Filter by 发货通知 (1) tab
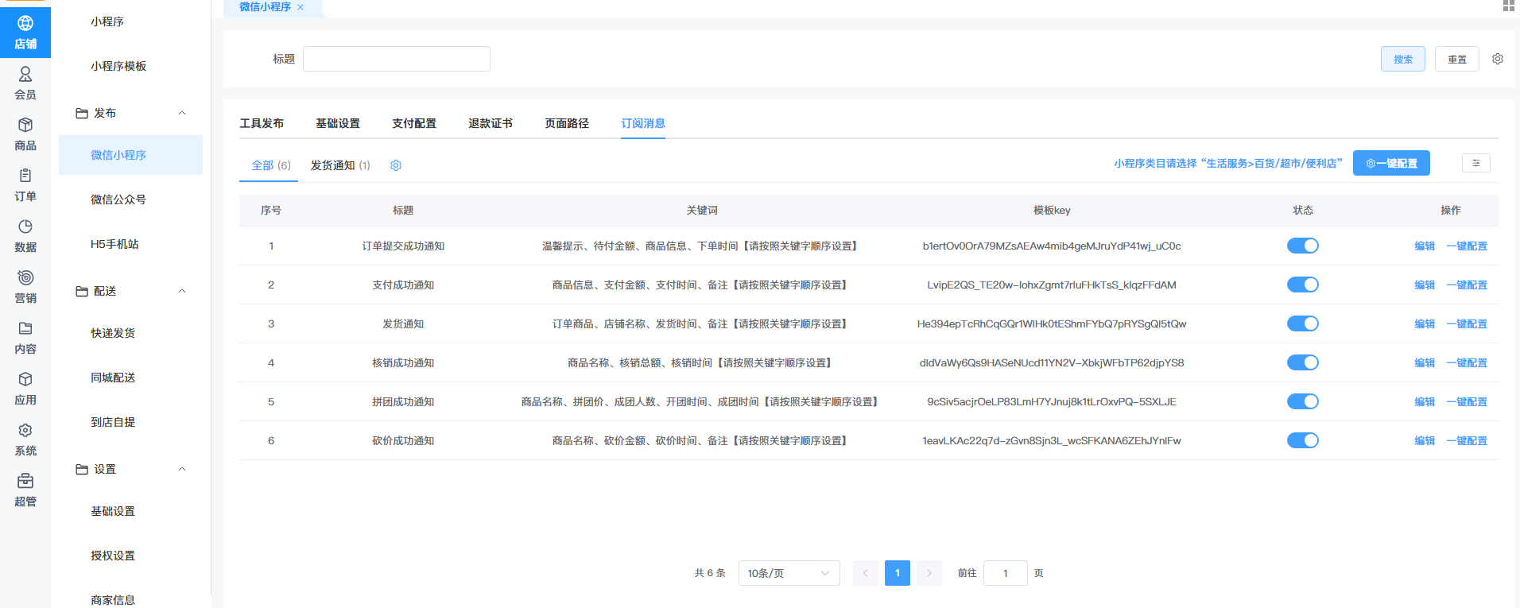This screenshot has width=1520, height=608. [340, 165]
